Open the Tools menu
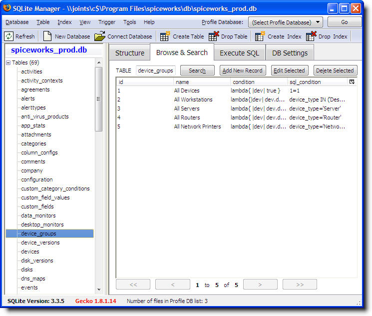372x316 pixels. pos(129,22)
